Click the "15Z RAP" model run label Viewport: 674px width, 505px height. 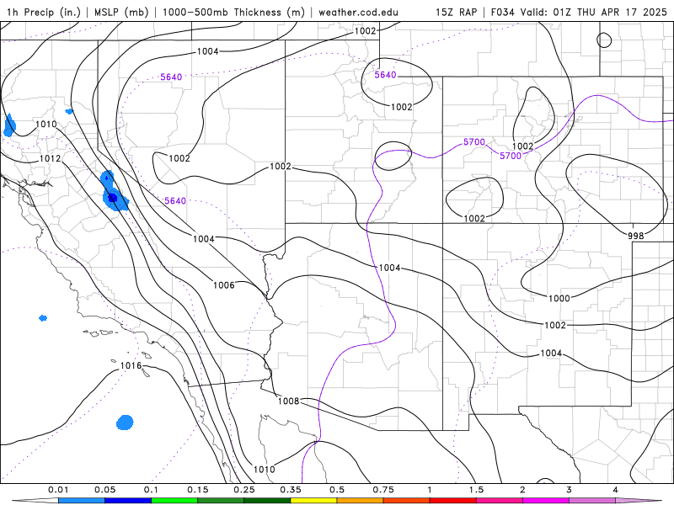[457, 12]
